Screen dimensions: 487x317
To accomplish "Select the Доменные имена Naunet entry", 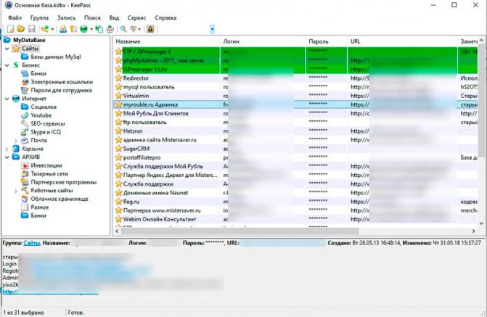I will click(x=295, y=193).
